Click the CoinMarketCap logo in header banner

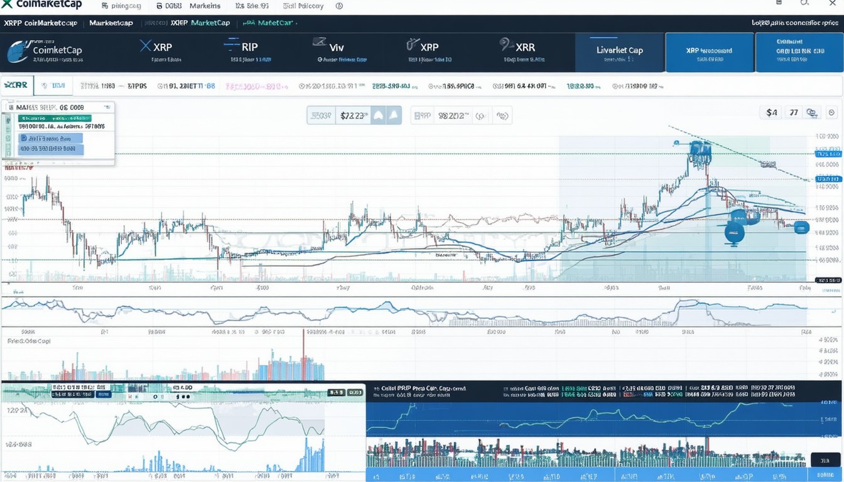pyautogui.click(x=18, y=51)
